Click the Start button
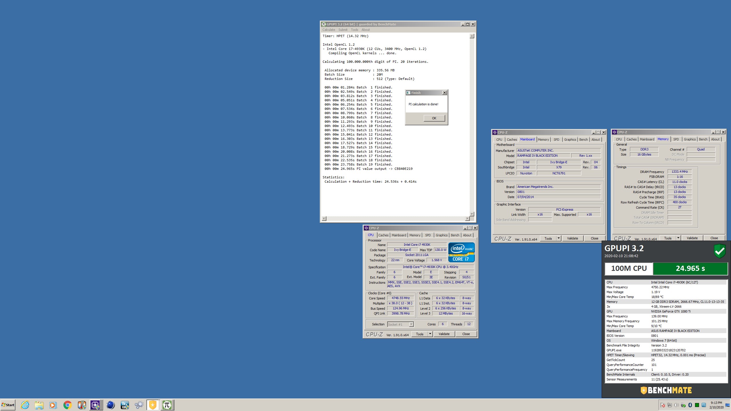This screenshot has height=411, width=731. pos(8,405)
